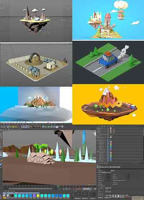This screenshot has height=200, width=144.
Task: Select the purple material sphere
Action: 35,196
